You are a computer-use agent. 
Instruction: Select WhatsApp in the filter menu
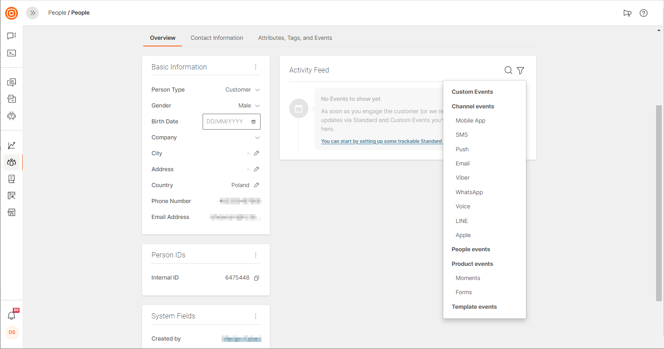click(469, 192)
